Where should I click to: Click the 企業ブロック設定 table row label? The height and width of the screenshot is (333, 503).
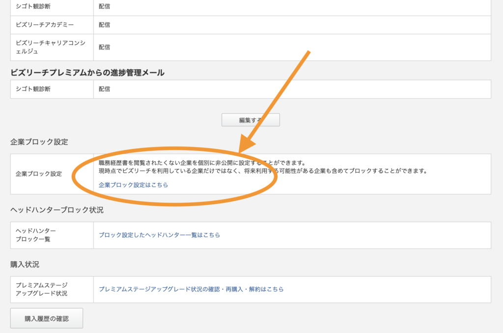[39, 174]
